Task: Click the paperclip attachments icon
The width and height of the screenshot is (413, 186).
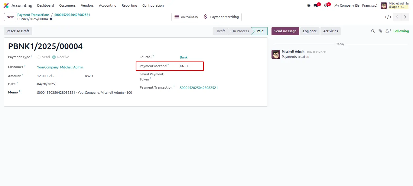Action: [380, 31]
